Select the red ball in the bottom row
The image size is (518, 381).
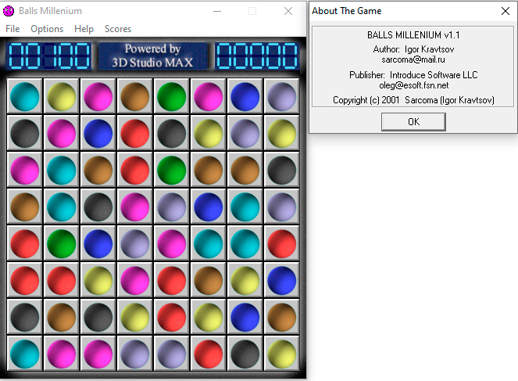pos(208,354)
